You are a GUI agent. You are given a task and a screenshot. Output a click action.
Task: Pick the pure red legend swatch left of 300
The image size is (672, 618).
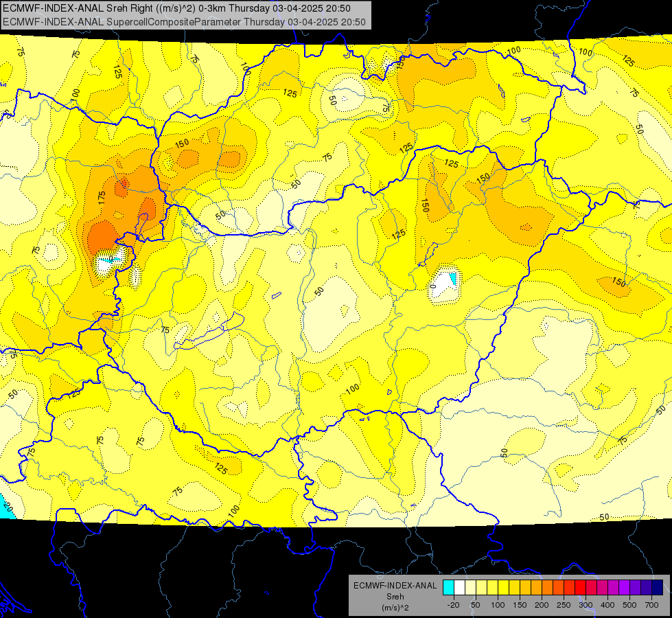pyautogui.click(x=581, y=588)
